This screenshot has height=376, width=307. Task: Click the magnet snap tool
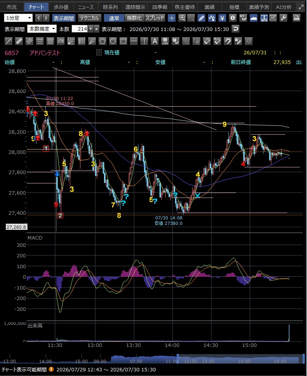tap(228, 41)
